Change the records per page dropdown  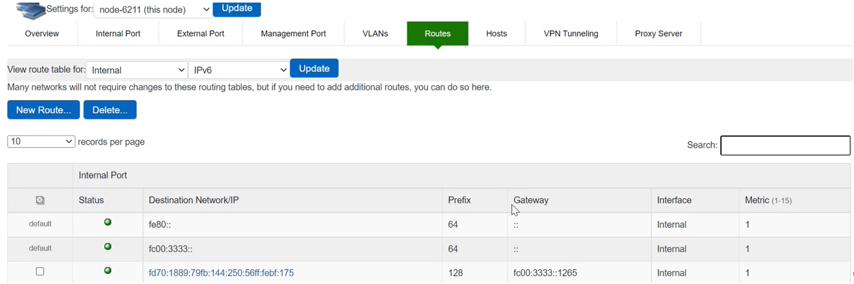point(41,141)
